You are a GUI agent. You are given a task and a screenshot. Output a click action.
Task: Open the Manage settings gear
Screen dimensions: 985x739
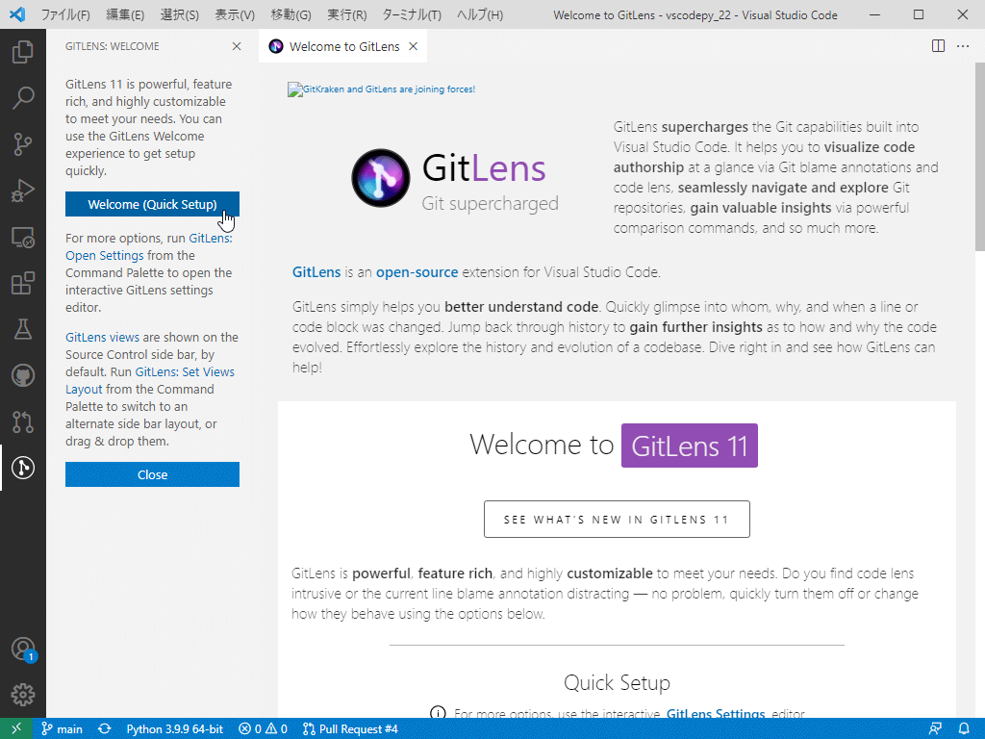coord(24,694)
